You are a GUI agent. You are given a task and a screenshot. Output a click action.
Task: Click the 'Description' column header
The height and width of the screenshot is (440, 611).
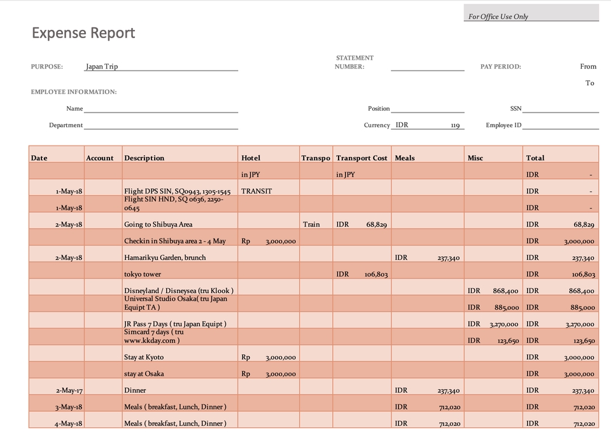180,155
